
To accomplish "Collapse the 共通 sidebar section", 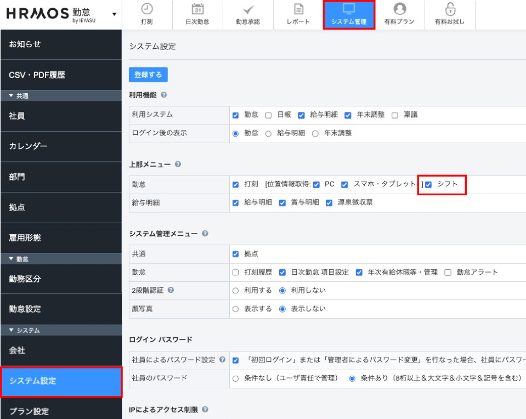I will [12, 96].
